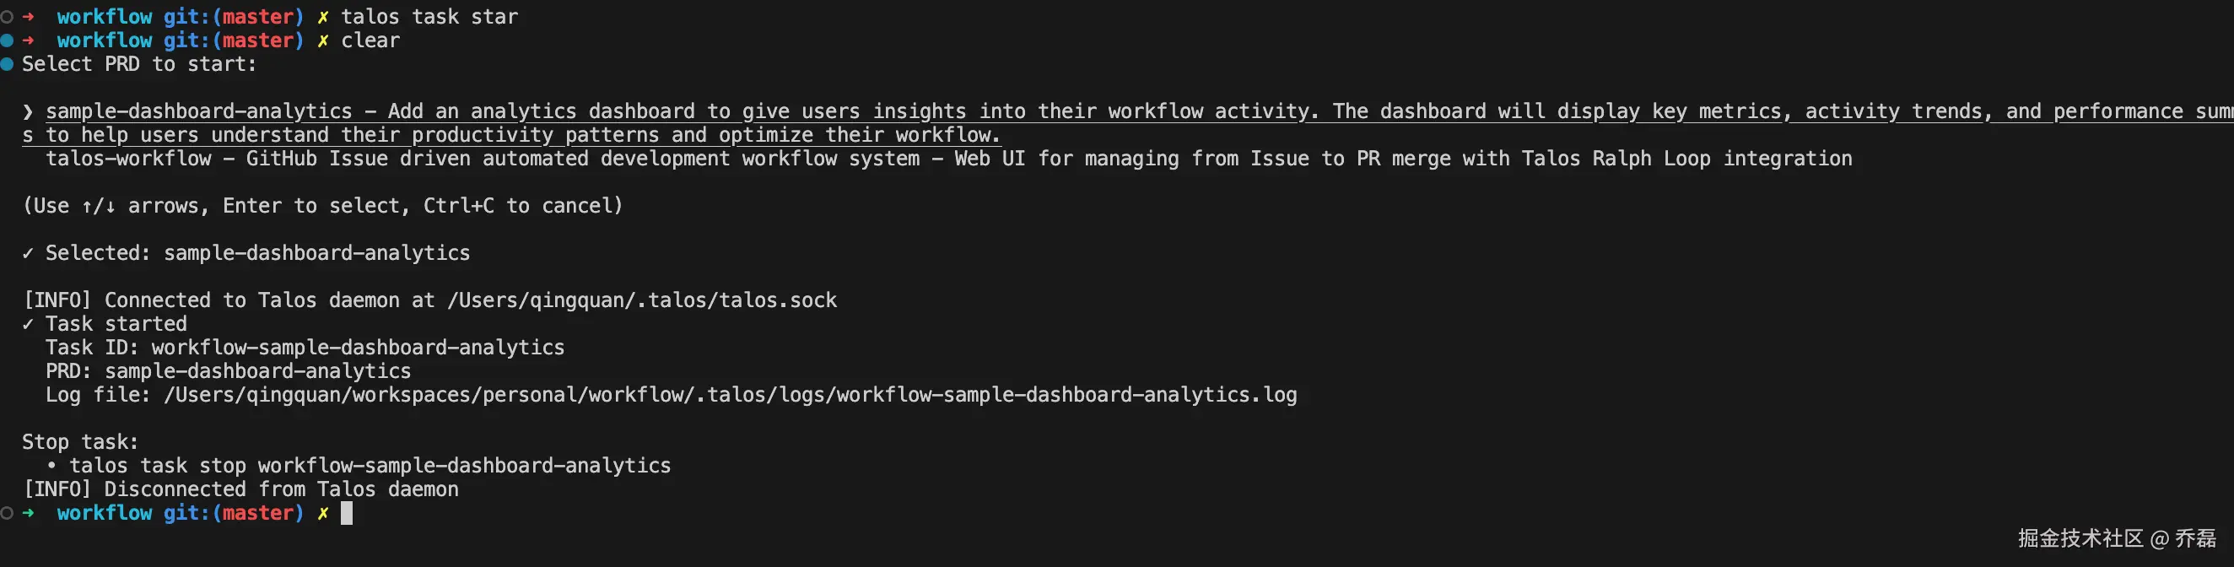Click the blue command marker beside the 'clear' command
Screen dimensions: 2234x567
pyautogui.click(x=7, y=40)
